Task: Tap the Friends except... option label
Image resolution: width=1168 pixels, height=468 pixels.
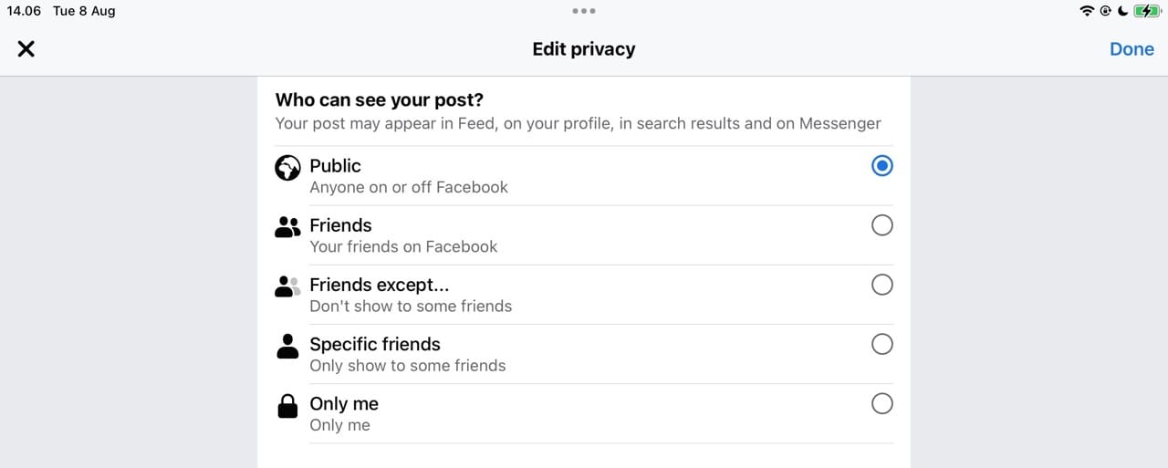Action: [x=379, y=285]
